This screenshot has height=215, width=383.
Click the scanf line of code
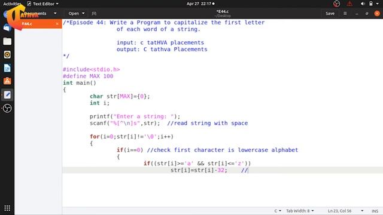[124, 123]
